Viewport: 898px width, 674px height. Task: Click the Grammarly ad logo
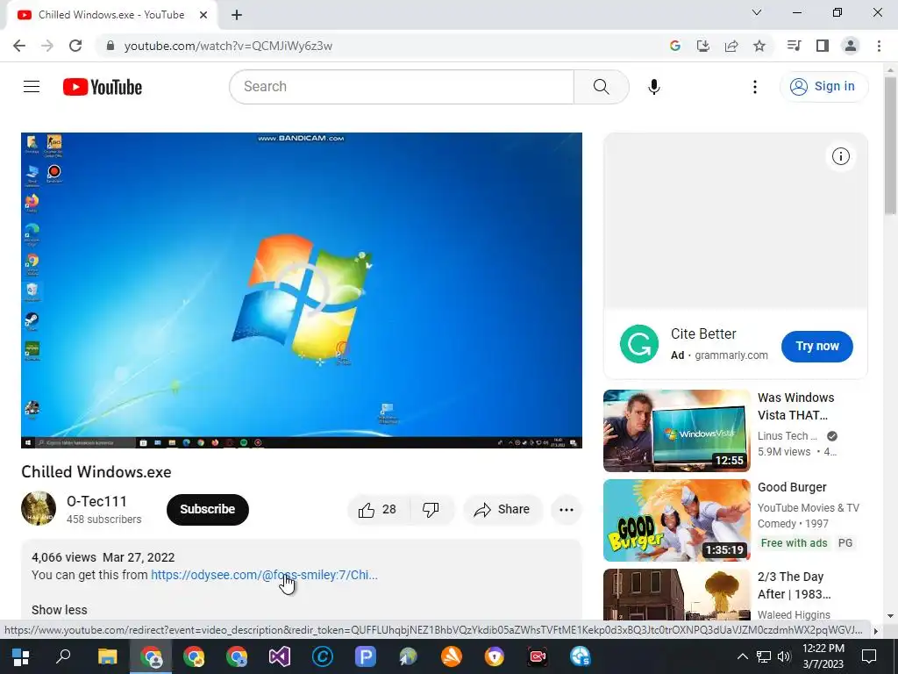coord(639,344)
